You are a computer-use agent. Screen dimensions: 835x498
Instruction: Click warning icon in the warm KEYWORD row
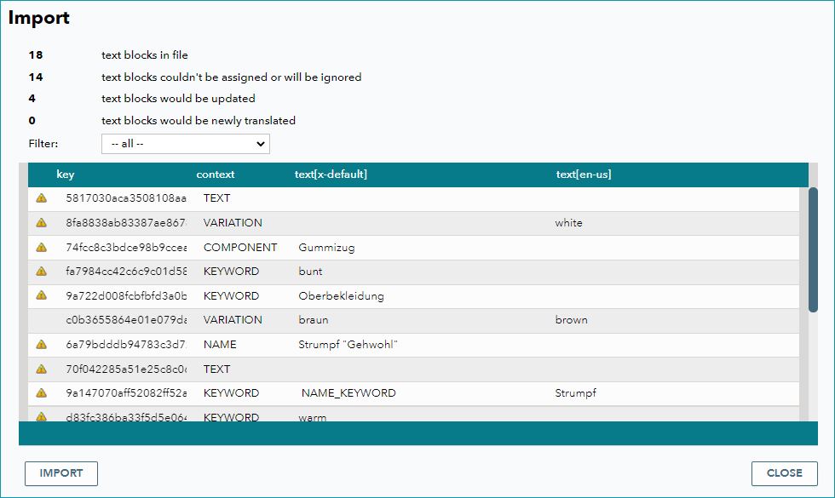click(x=41, y=416)
